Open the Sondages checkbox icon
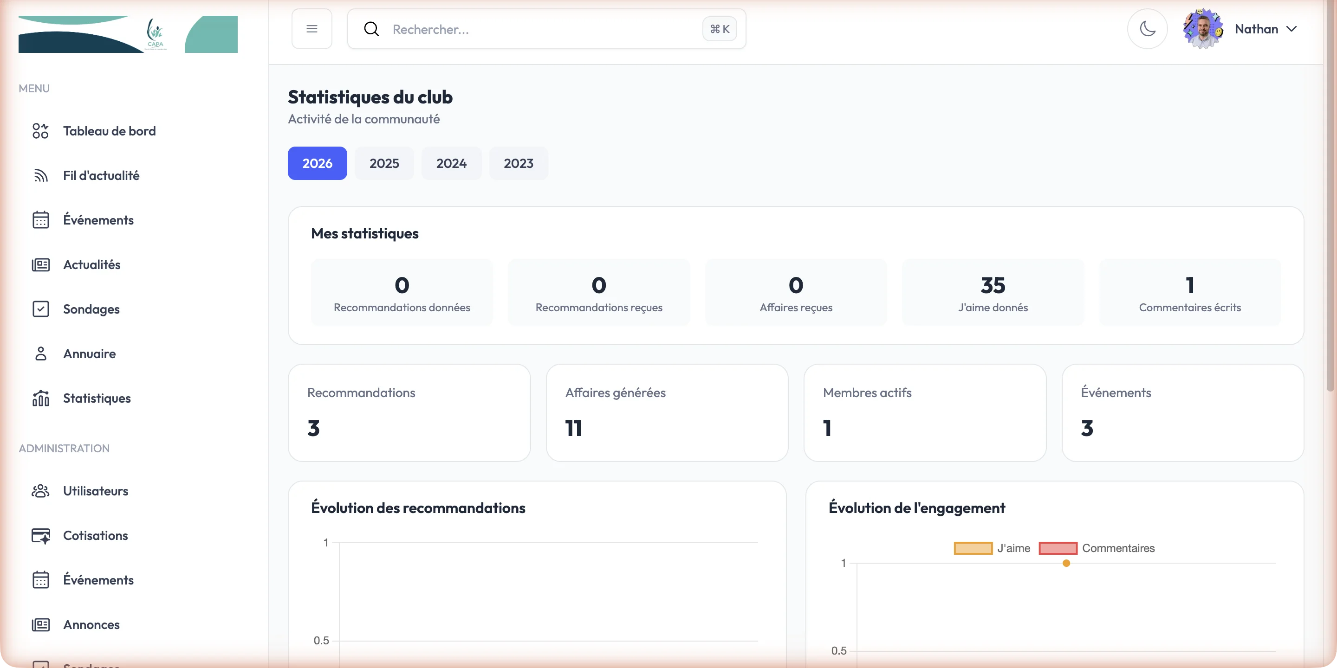Image resolution: width=1337 pixels, height=668 pixels. pyautogui.click(x=40, y=309)
